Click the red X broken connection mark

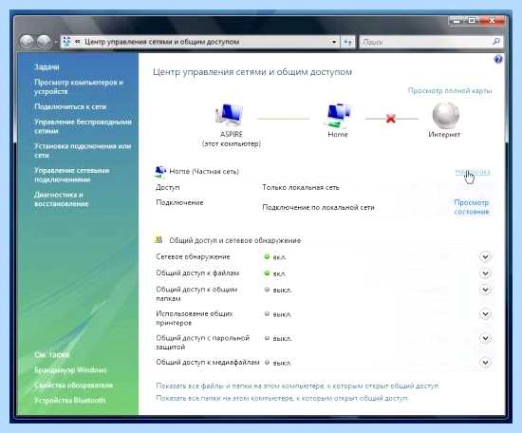(x=390, y=119)
